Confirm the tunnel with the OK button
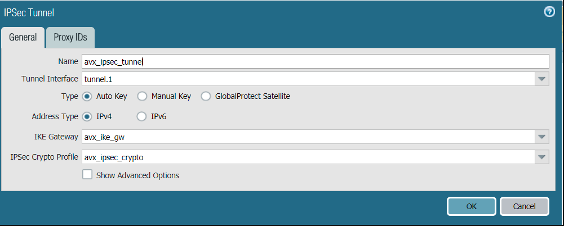The height and width of the screenshot is (226, 564). point(472,206)
